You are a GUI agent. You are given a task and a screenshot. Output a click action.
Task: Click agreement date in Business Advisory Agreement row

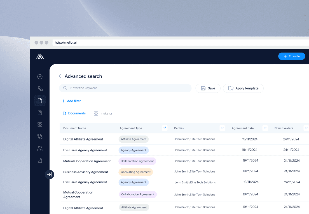[x=250, y=171]
